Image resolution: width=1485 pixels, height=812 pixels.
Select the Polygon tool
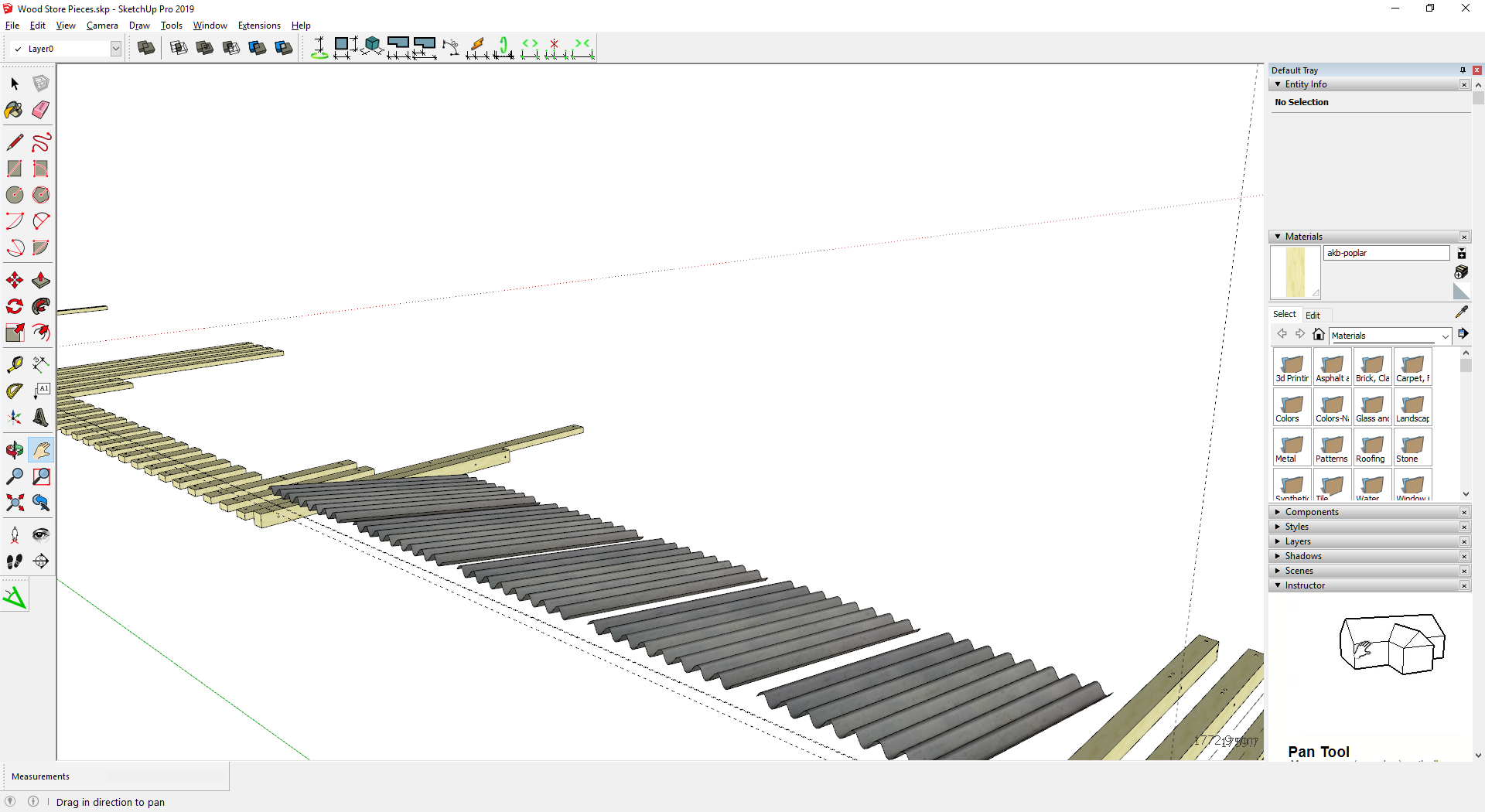tap(41, 195)
